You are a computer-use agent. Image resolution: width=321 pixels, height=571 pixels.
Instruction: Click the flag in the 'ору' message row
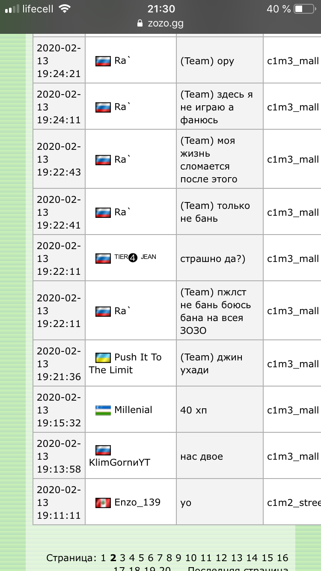(103, 61)
